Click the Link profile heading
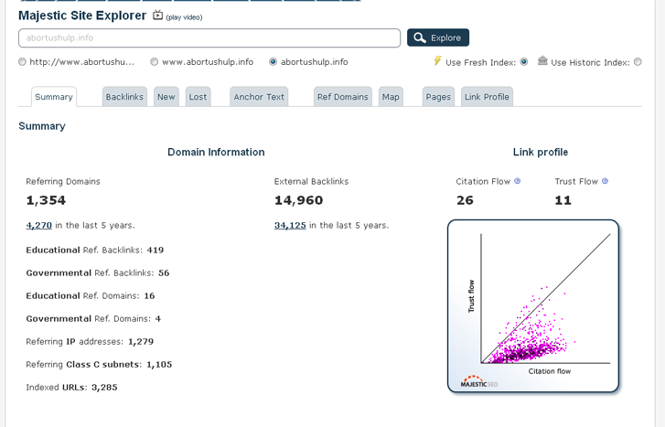Screen dimensions: 665x427 click(x=541, y=152)
